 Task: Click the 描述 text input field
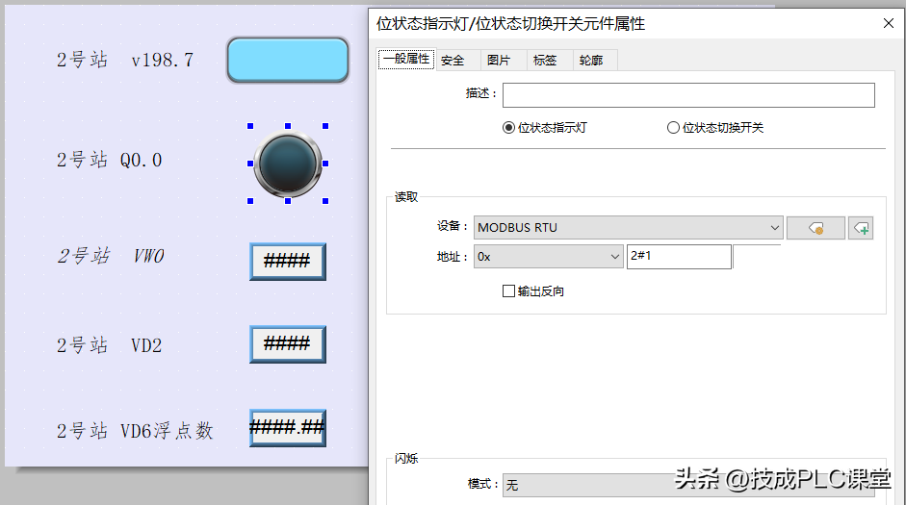click(687, 94)
